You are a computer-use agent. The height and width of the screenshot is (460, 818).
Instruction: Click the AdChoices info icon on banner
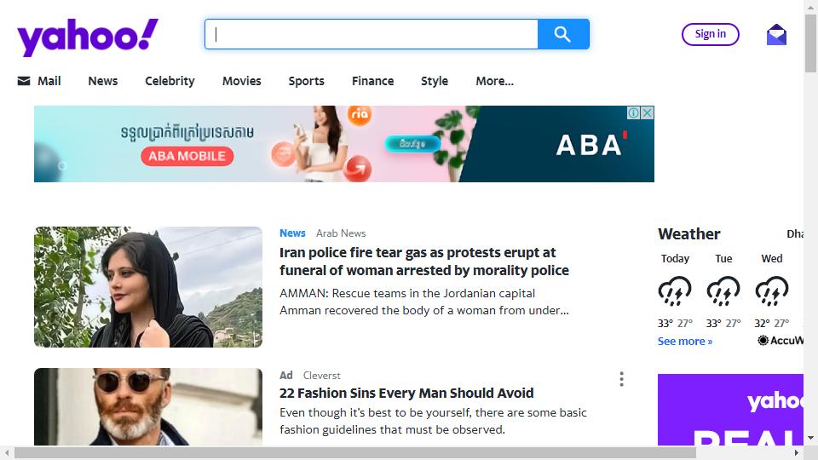click(633, 112)
